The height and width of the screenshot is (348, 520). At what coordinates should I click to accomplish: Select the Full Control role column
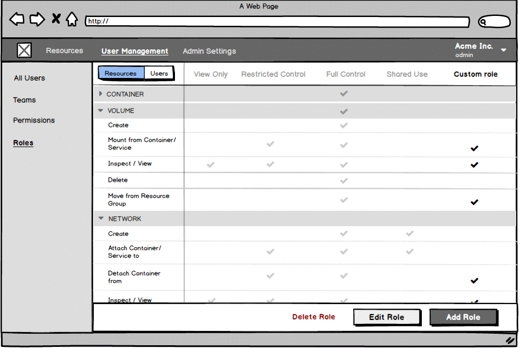point(346,74)
